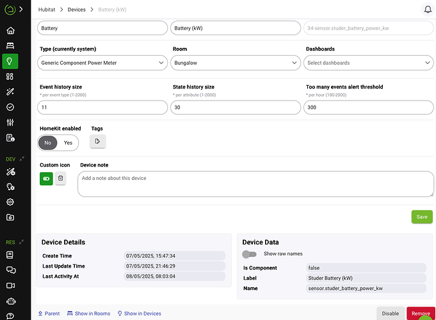Edit the Battery name field
The height and width of the screenshot is (320, 436).
(x=102, y=28)
